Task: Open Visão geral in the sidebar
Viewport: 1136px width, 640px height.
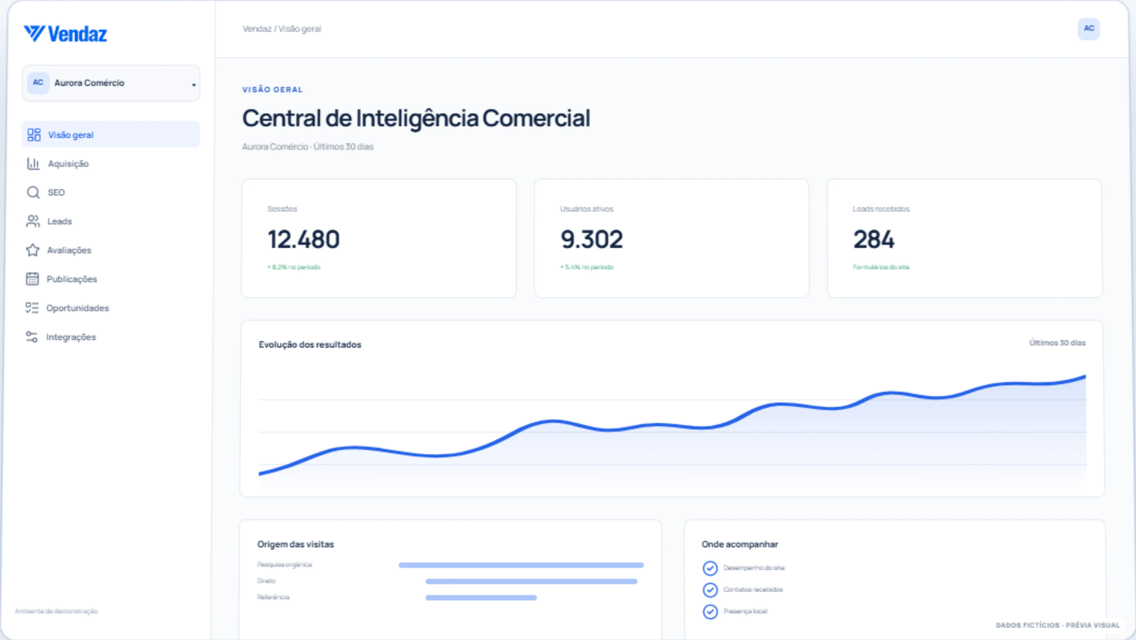Action: click(x=110, y=134)
